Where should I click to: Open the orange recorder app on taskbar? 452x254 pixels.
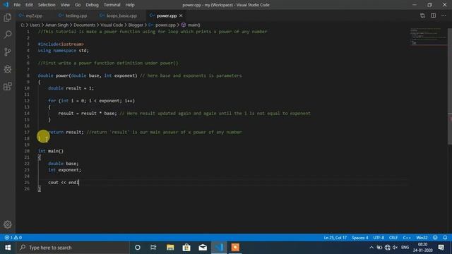point(235,248)
